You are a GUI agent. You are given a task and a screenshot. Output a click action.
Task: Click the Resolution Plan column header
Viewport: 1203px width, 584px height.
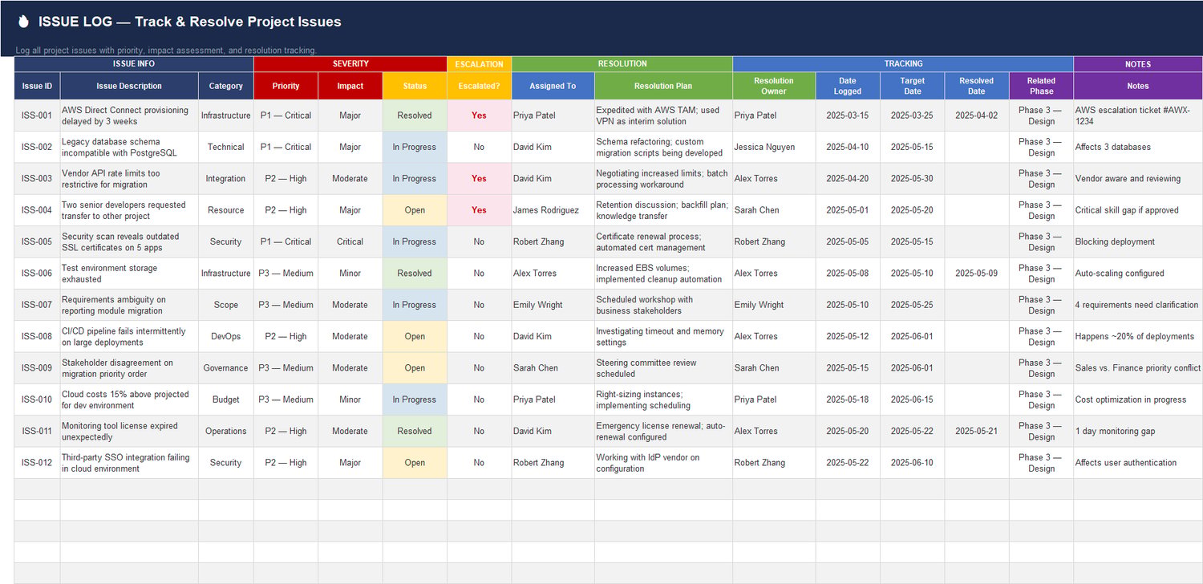(663, 86)
